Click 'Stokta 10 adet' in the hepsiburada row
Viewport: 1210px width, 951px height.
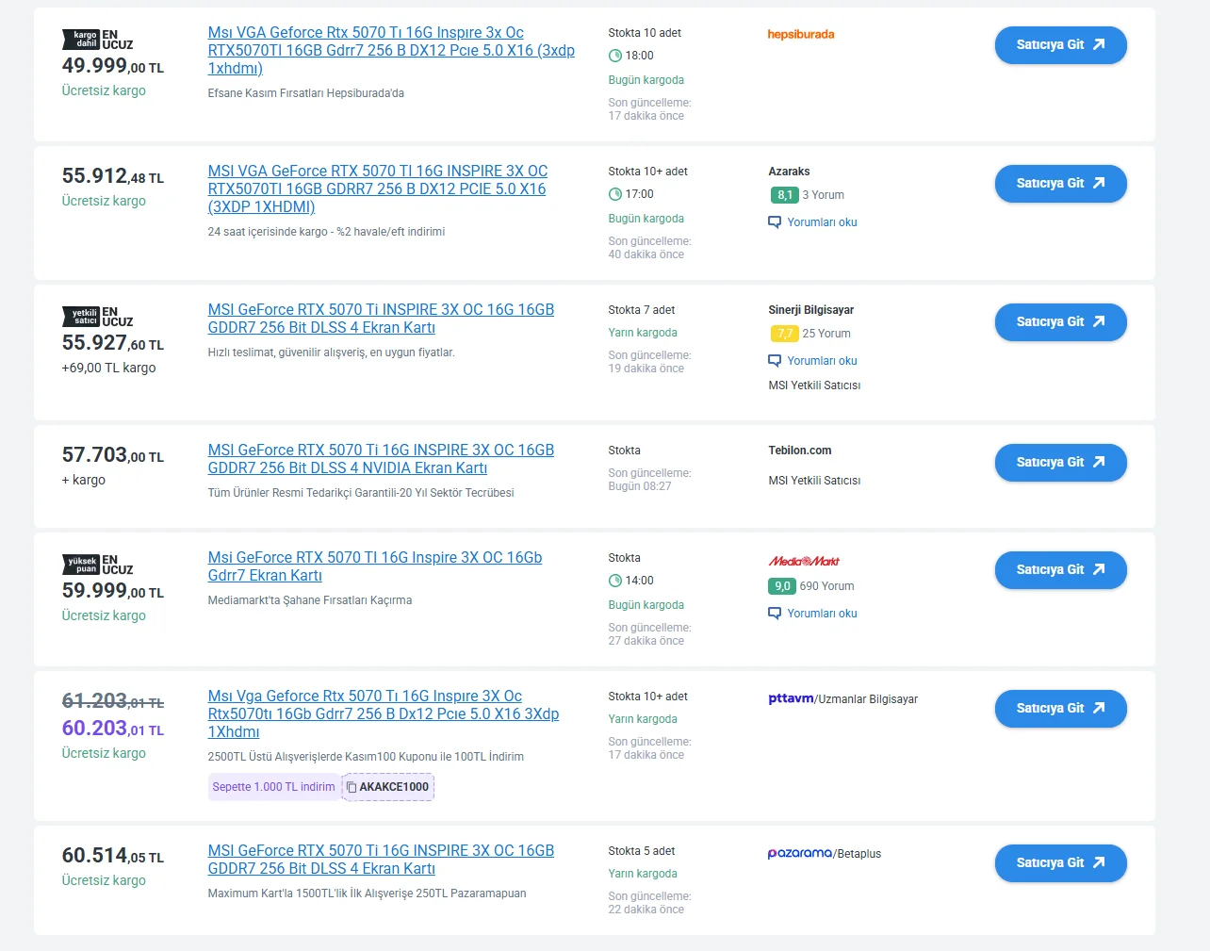[645, 33]
